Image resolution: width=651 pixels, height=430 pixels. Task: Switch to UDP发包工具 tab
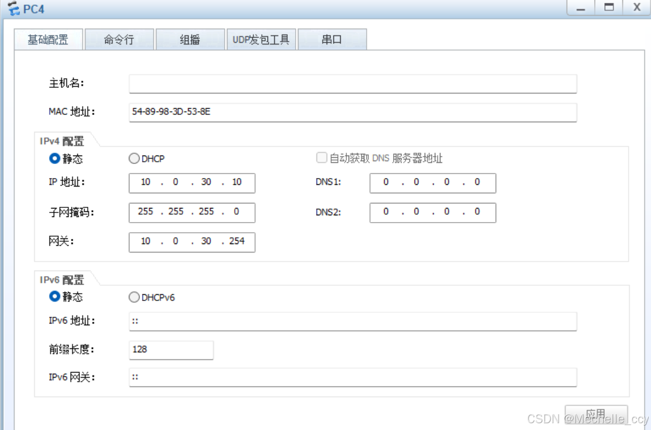(x=261, y=39)
